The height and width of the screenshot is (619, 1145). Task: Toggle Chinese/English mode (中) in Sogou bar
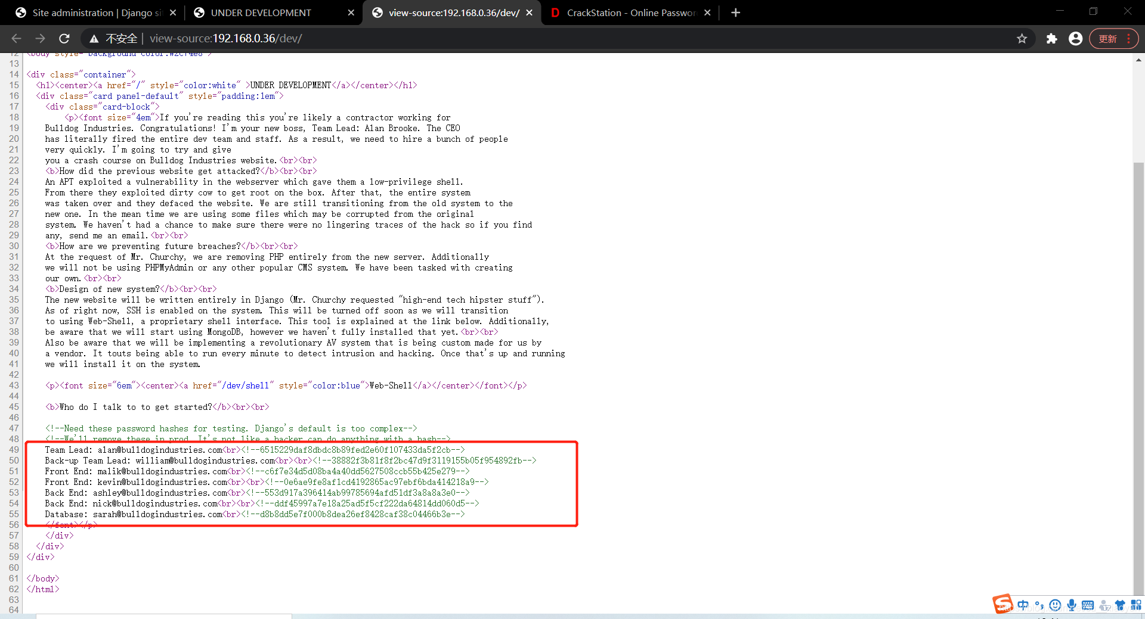pyautogui.click(x=1023, y=605)
